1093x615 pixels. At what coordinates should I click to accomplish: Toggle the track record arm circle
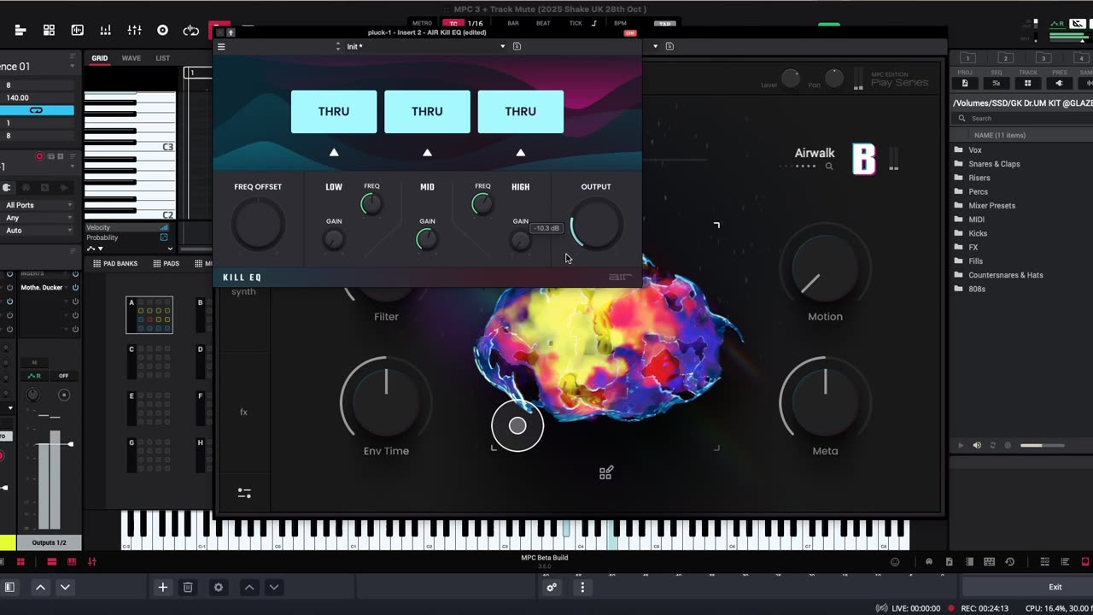(39, 157)
